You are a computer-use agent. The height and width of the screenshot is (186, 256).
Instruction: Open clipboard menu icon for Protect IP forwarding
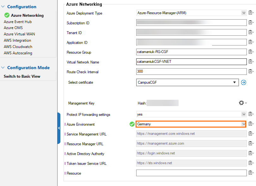click(x=251, y=114)
